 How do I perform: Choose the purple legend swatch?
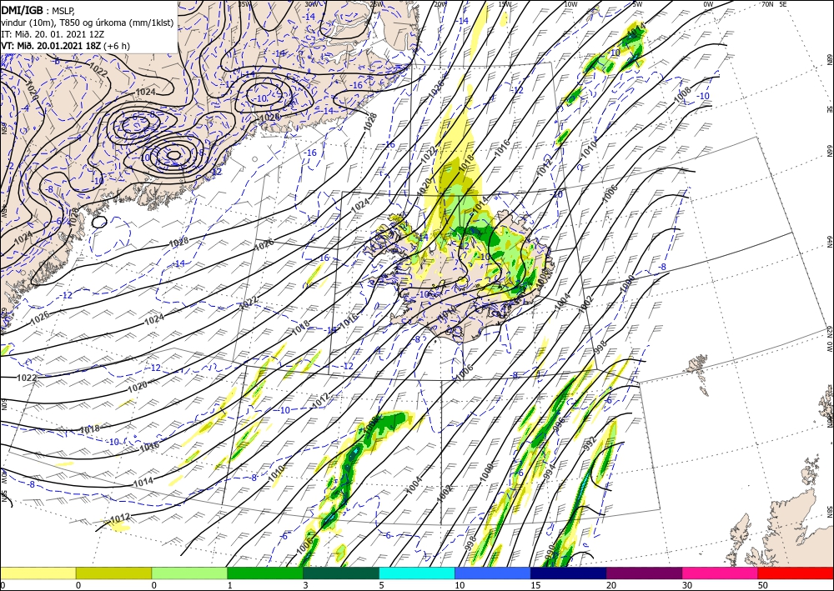[644, 573]
